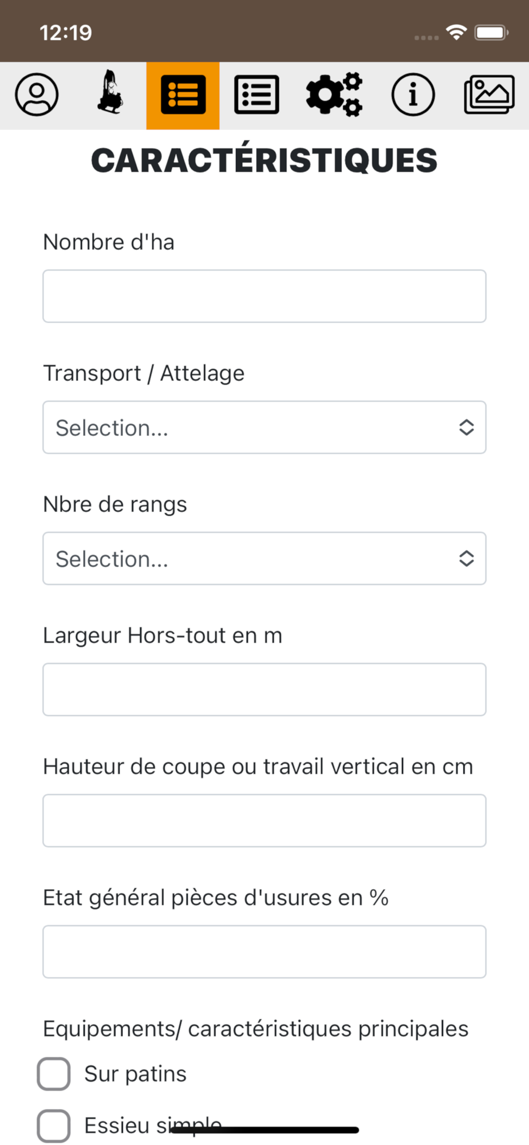Expand the Nbre de rangs dropdown
The width and height of the screenshot is (529, 1145).
coord(264,559)
